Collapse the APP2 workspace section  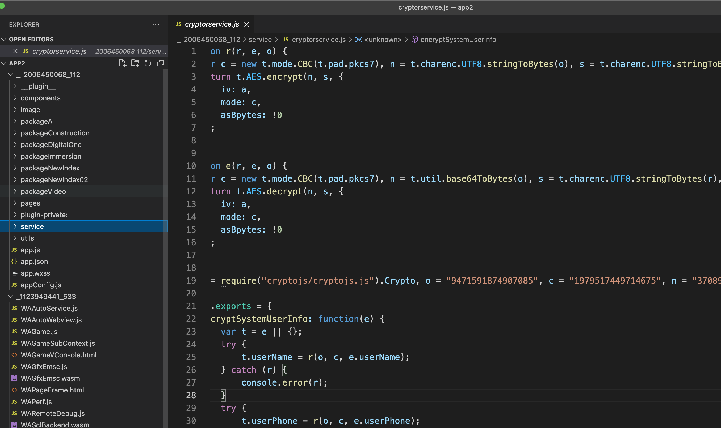[x=4, y=63]
